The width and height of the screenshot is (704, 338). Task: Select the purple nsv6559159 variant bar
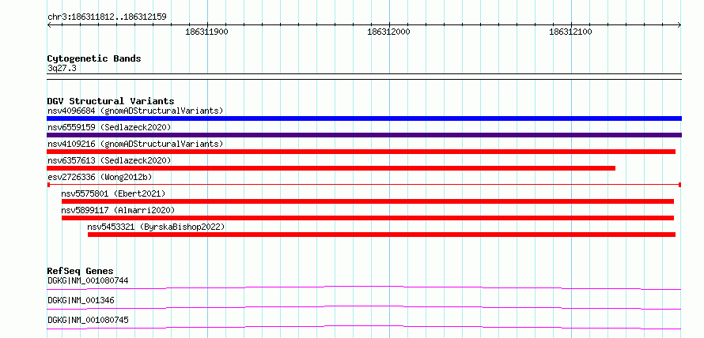click(364, 135)
